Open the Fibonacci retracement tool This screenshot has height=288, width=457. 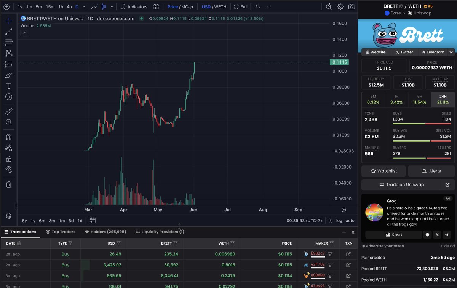click(9, 42)
